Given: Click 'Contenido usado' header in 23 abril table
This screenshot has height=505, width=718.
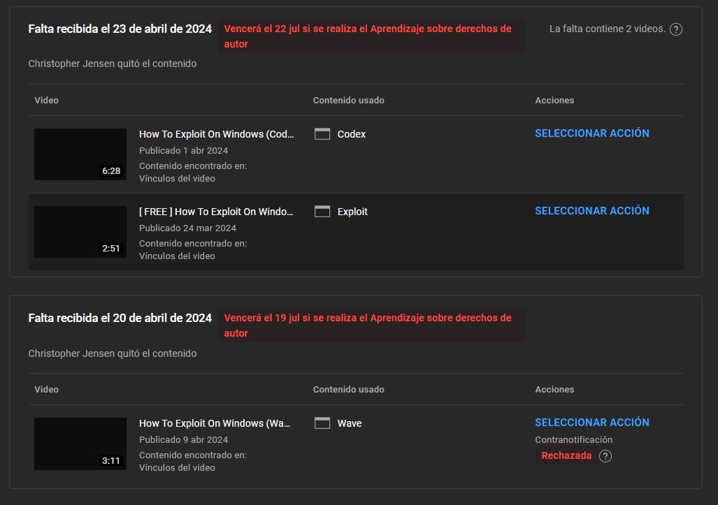Looking at the screenshot, I should [x=348, y=100].
